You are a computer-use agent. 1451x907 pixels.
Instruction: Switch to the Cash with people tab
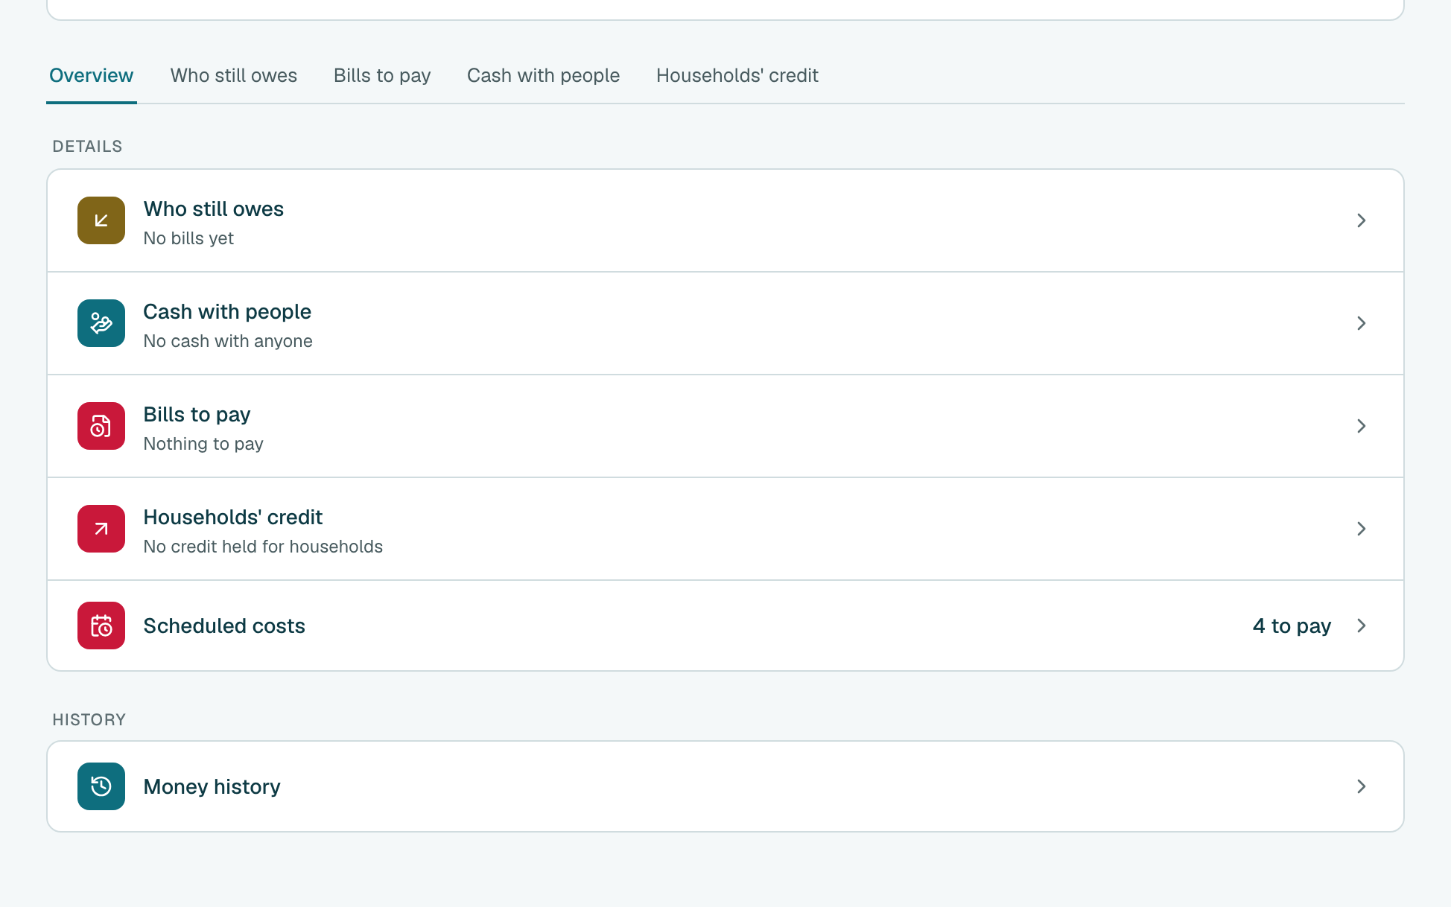coord(543,75)
